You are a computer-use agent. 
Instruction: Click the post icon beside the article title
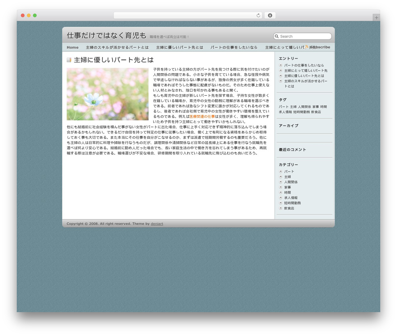(69, 60)
